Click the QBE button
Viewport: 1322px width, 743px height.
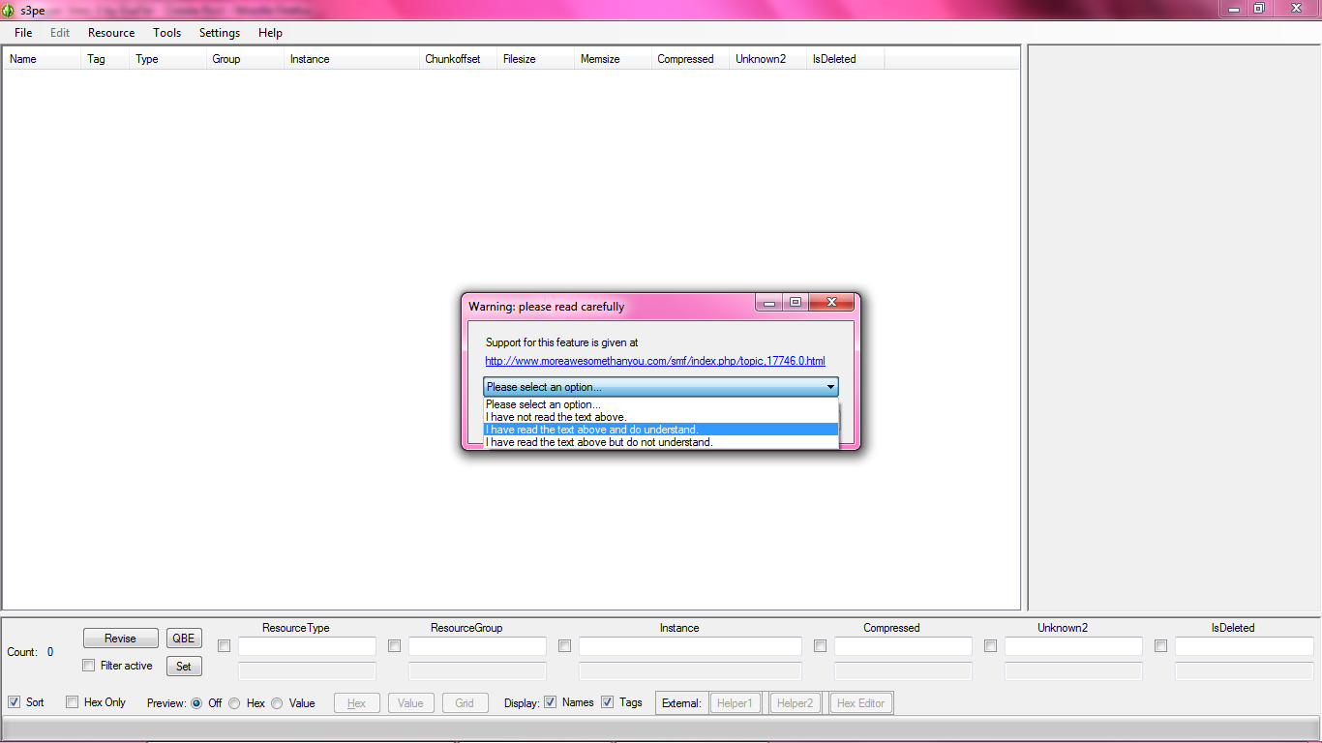coord(184,638)
